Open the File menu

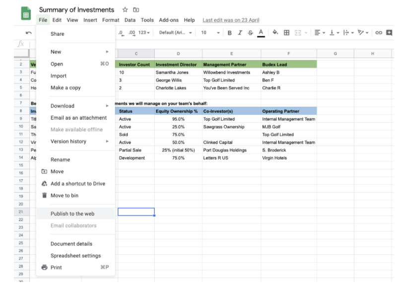pos(43,20)
